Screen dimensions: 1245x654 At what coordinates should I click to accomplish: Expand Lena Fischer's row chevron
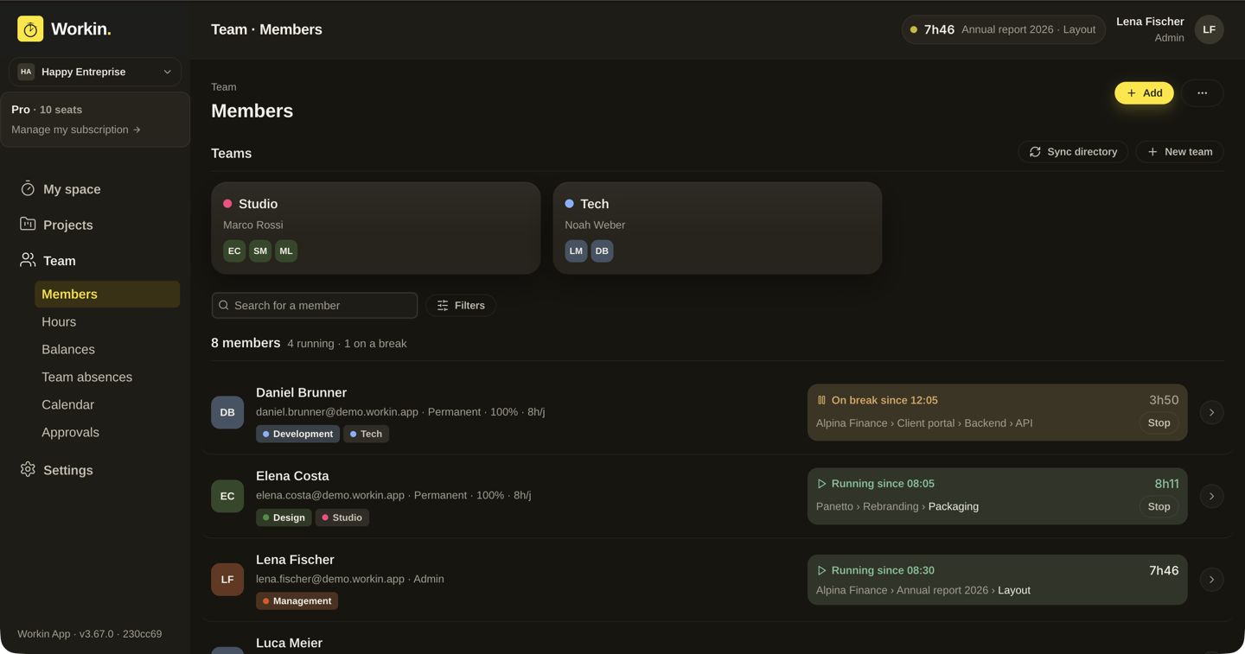coord(1211,580)
